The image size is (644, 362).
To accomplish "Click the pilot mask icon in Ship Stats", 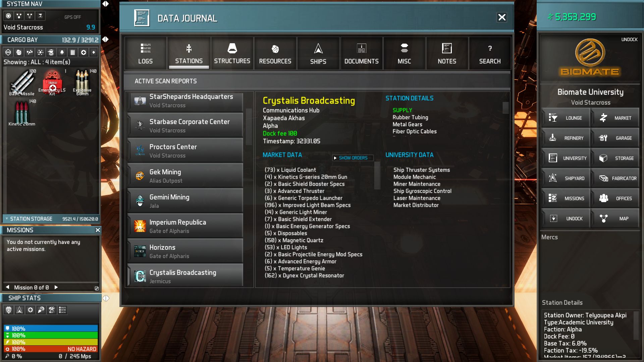I will pos(9,310).
